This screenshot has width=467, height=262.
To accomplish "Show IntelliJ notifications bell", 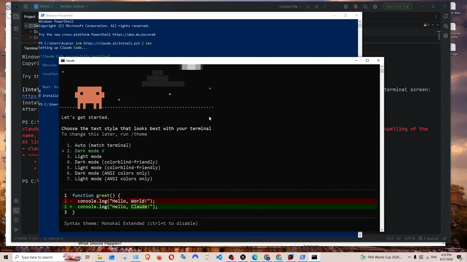I will click(x=446, y=16).
